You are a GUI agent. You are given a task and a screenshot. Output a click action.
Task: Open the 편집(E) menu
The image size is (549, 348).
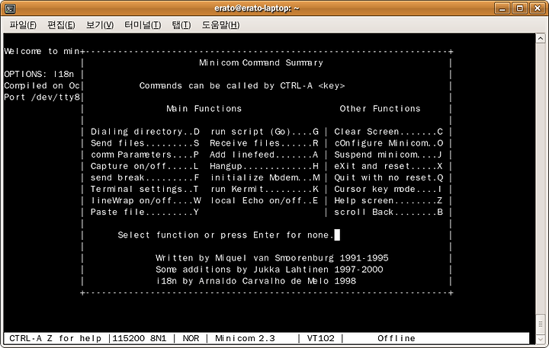click(x=61, y=25)
